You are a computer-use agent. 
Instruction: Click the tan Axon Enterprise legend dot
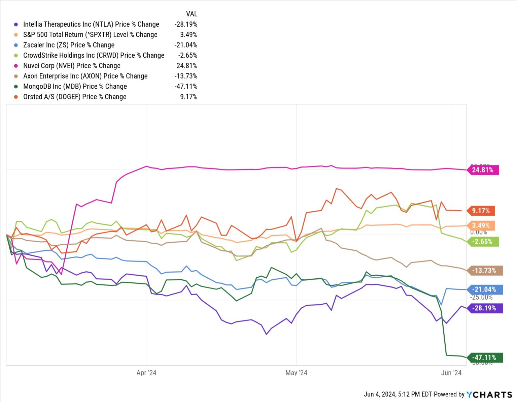click(16, 76)
